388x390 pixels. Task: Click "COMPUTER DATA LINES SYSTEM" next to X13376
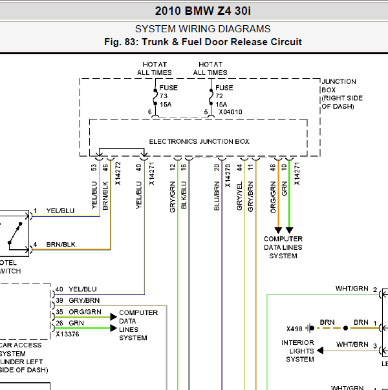point(138,325)
